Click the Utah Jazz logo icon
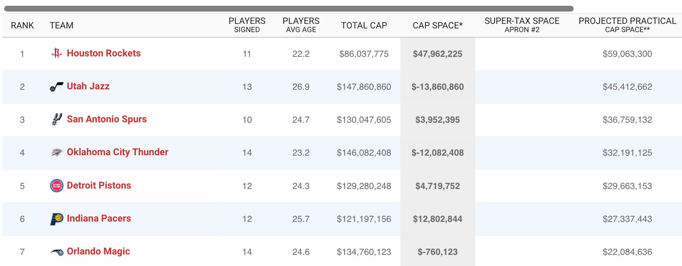 pos(56,86)
